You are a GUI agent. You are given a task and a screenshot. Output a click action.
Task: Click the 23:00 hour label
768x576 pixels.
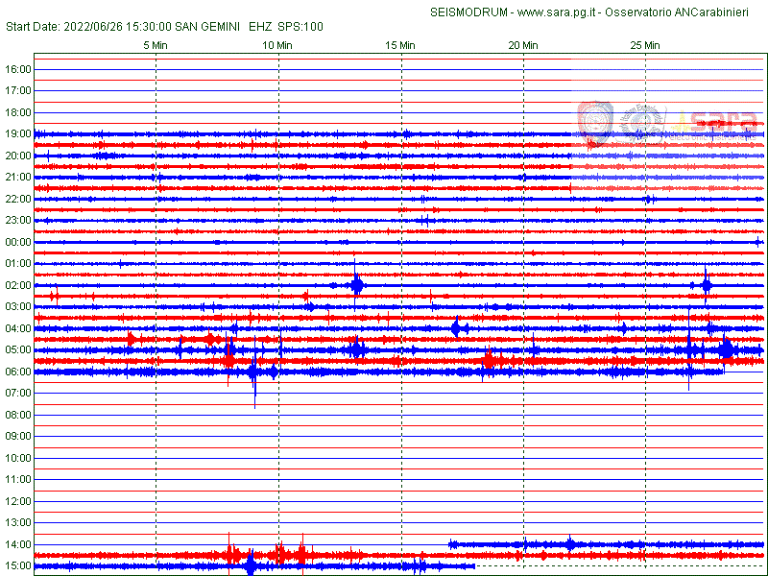pos(18,221)
